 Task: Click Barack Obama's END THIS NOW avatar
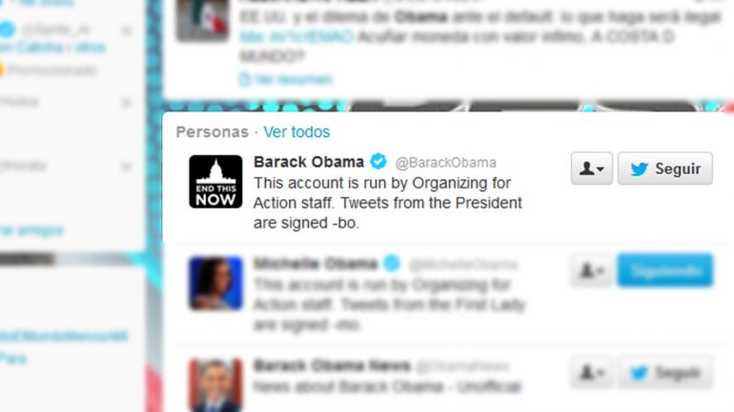[x=215, y=181]
